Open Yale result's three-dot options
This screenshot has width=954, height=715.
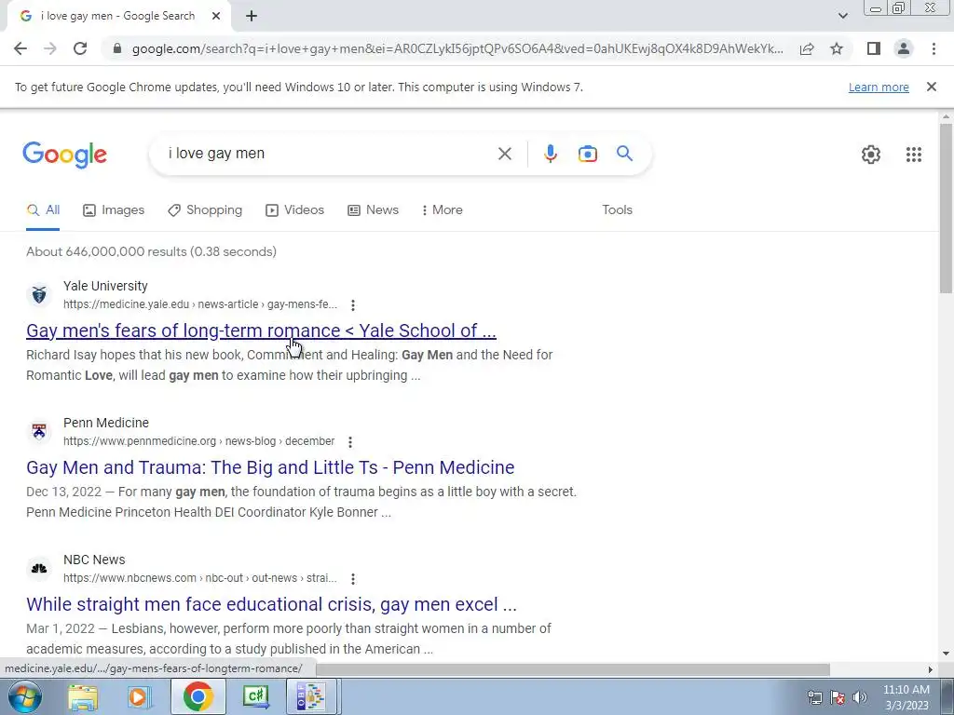coord(353,305)
